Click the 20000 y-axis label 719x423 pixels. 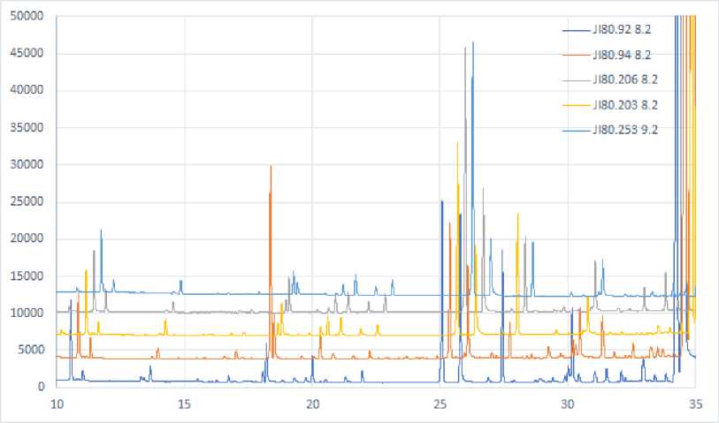tap(27, 238)
